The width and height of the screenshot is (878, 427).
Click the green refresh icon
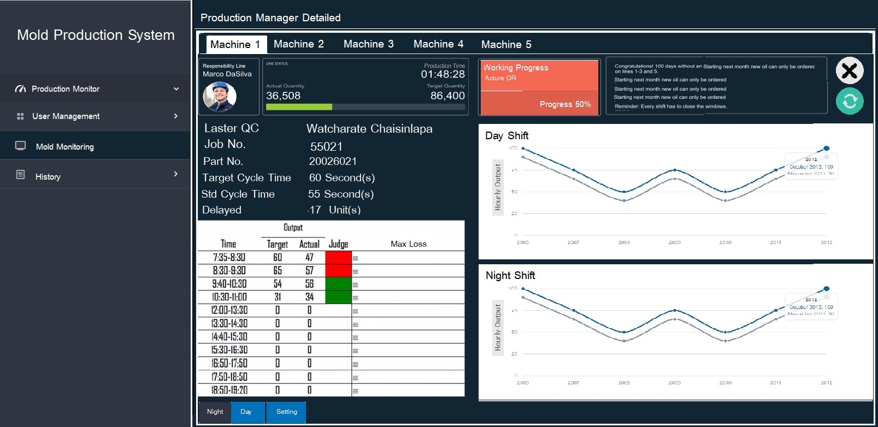849,101
